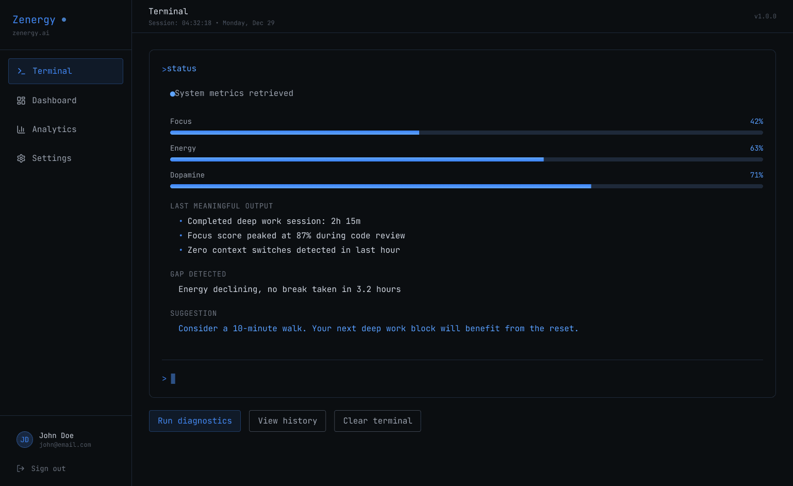Click the Dashboard grid icon
The width and height of the screenshot is (793, 486).
click(21, 100)
